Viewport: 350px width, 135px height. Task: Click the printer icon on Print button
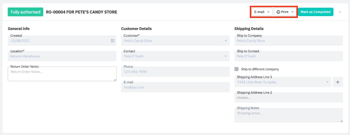point(278,12)
